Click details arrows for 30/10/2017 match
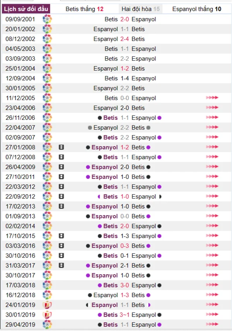Screen dimensions: 232x331 click(x=212, y=275)
